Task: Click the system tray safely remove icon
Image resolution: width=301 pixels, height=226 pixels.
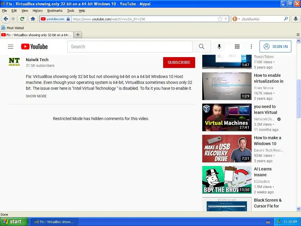Action: [279, 222]
